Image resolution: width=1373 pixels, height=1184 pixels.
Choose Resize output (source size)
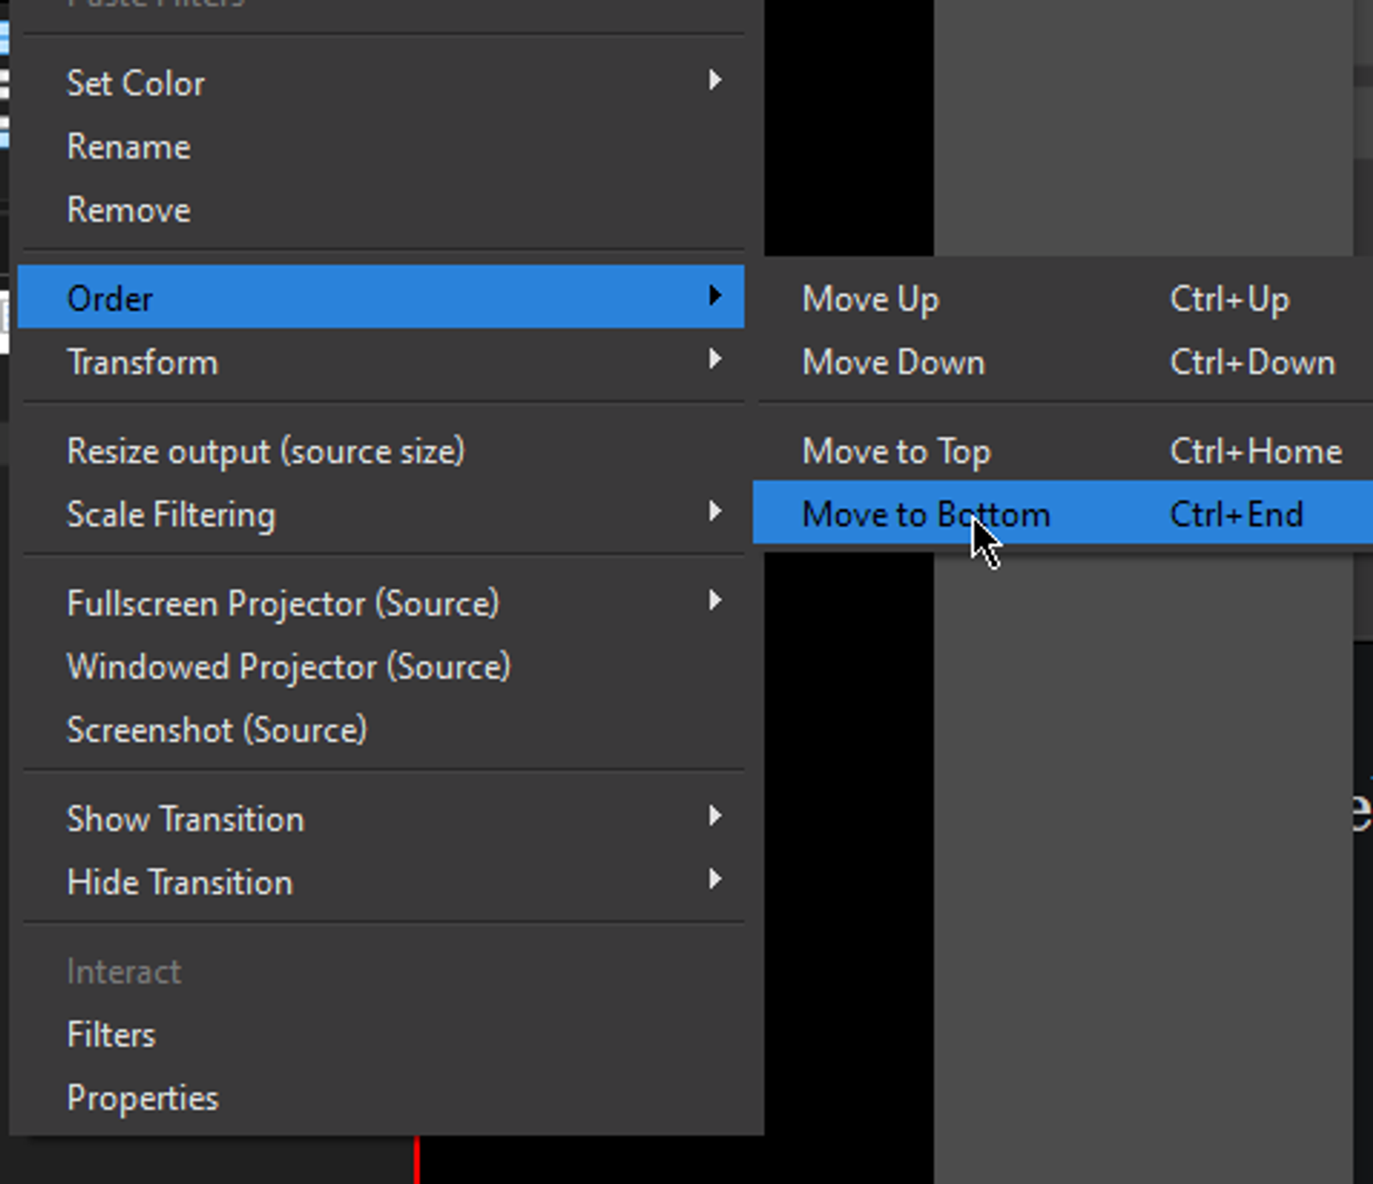[381, 451]
